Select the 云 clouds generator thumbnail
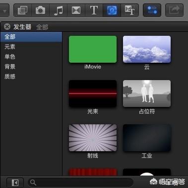Image resolution: width=188 pixels, height=188 pixels. (x=147, y=49)
